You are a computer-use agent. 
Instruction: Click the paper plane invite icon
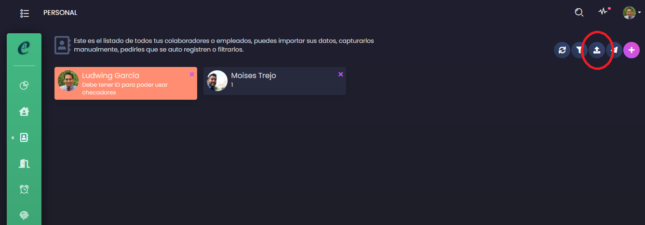point(614,50)
